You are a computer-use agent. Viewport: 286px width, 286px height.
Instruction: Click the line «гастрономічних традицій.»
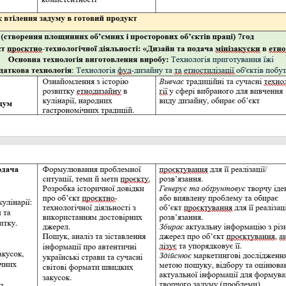coord(88,110)
